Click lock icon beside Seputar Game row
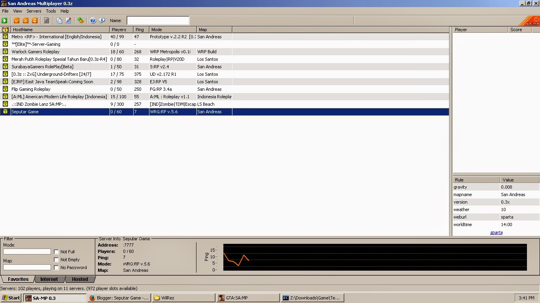Viewport: 540px width, 303px height. pyautogui.click(x=5, y=112)
